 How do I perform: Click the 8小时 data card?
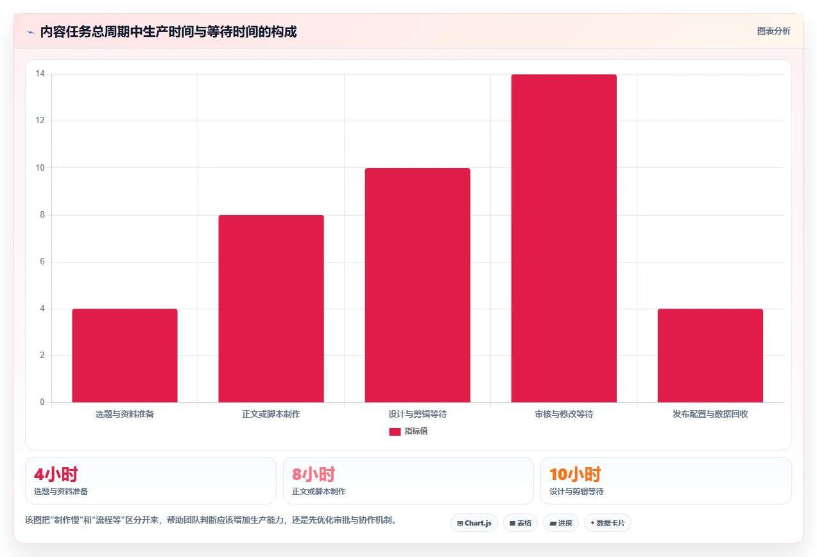(x=408, y=481)
